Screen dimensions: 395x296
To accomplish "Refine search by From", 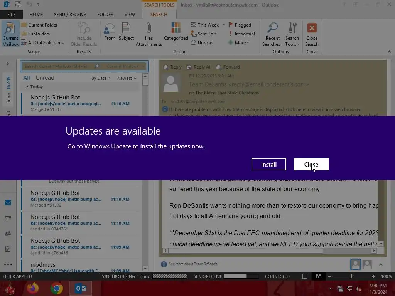I will 110,32.
